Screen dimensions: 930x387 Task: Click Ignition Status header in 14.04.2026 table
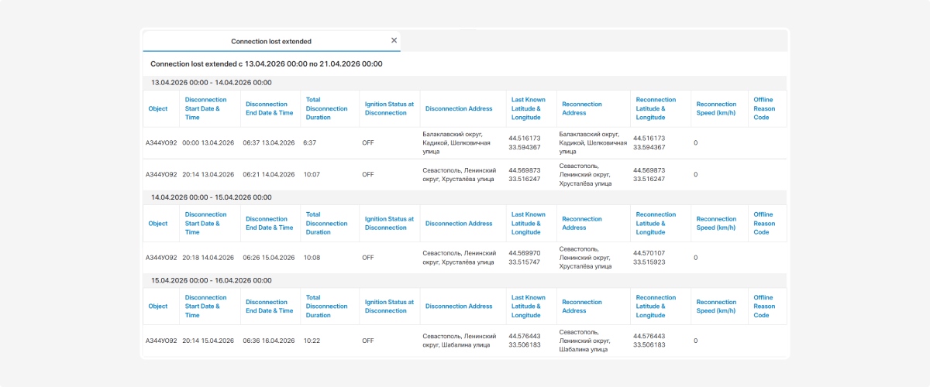[390, 224]
